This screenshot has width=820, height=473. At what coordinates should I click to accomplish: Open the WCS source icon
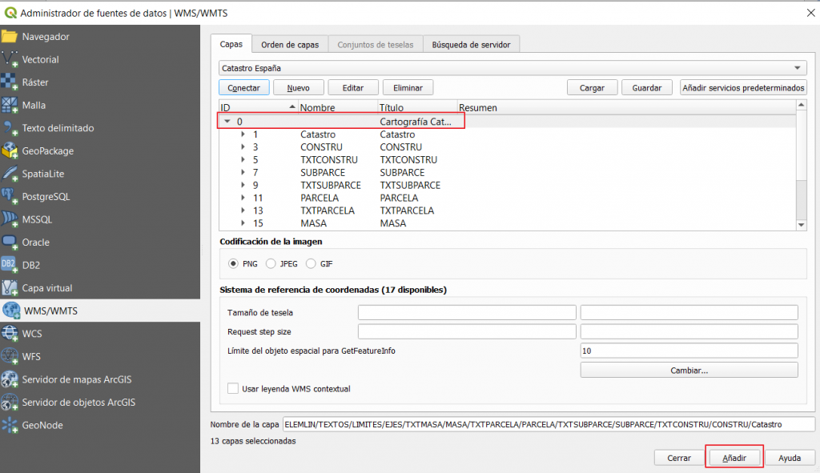point(10,334)
